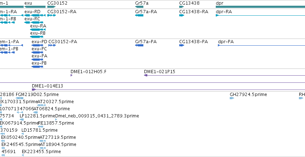
Task: Click the m-1-RB transcript label
Action: 8,19
